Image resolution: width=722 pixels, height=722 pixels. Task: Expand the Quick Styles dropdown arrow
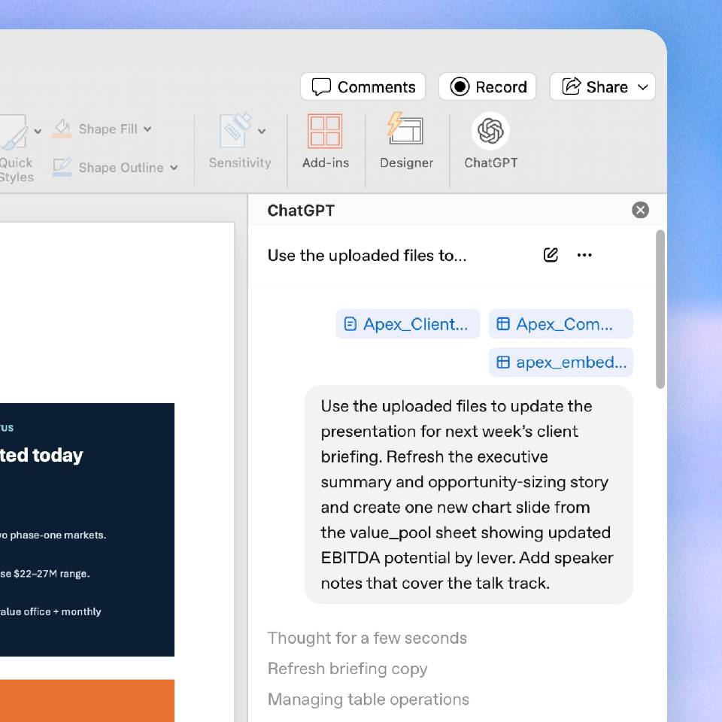coord(38,131)
